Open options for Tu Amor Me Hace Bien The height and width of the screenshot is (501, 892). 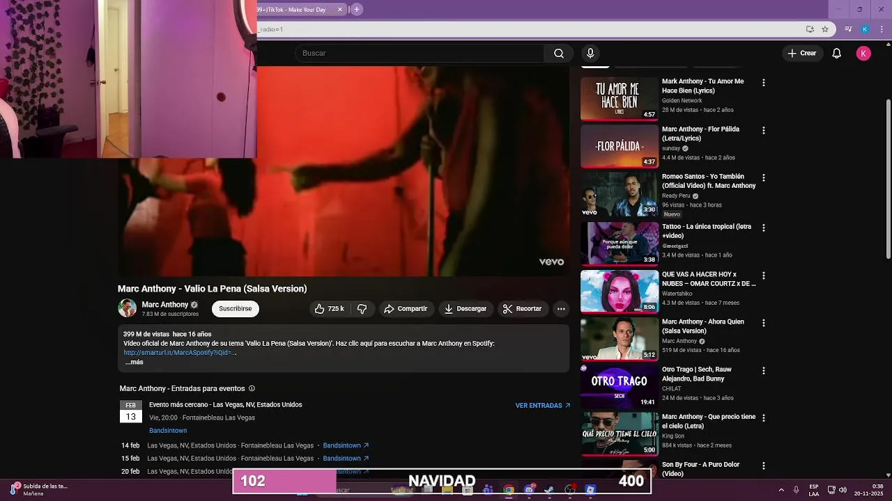click(764, 83)
